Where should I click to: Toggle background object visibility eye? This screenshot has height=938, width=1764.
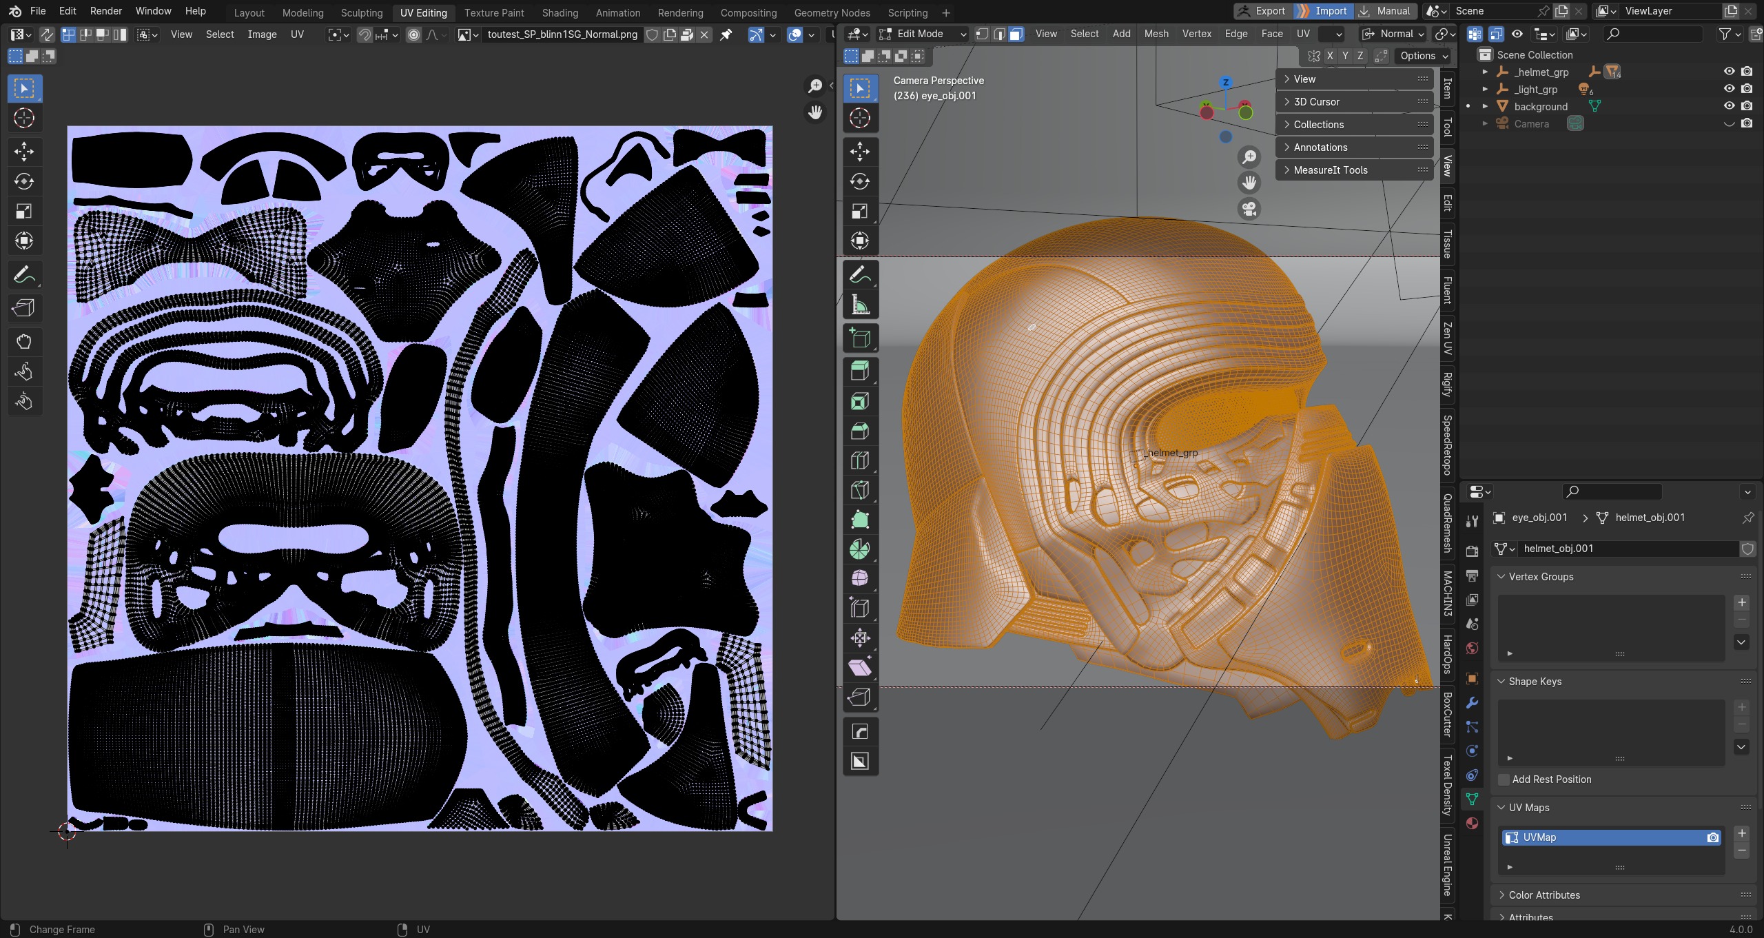pos(1729,106)
